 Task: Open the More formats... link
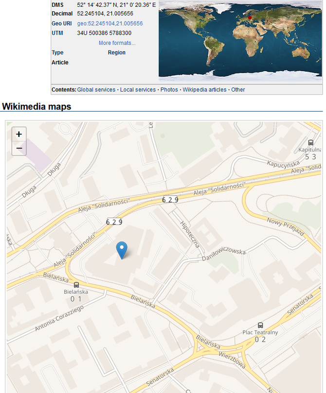point(117,43)
